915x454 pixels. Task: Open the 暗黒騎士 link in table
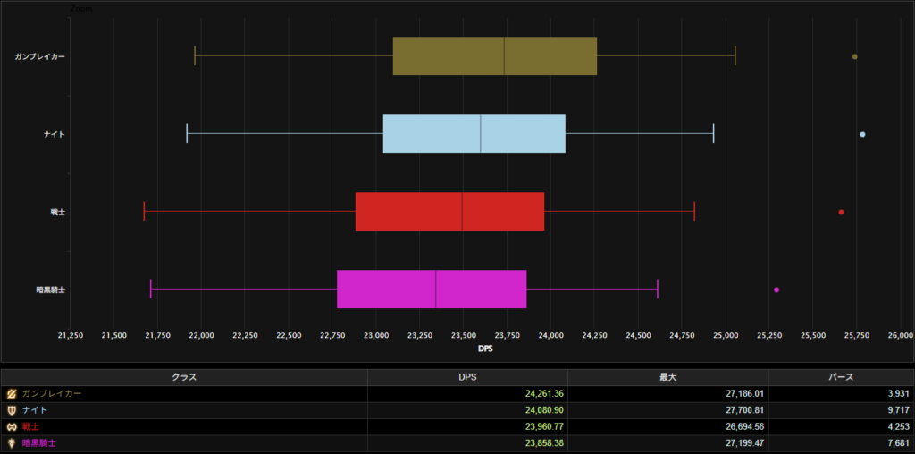click(x=38, y=442)
